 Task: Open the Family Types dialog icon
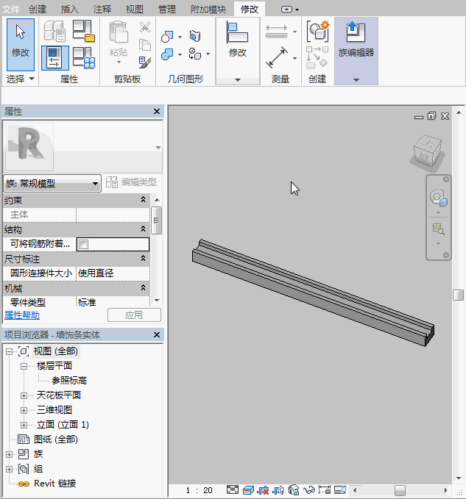(x=83, y=58)
